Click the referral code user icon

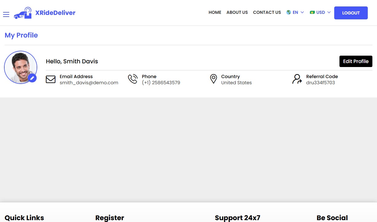point(297,79)
